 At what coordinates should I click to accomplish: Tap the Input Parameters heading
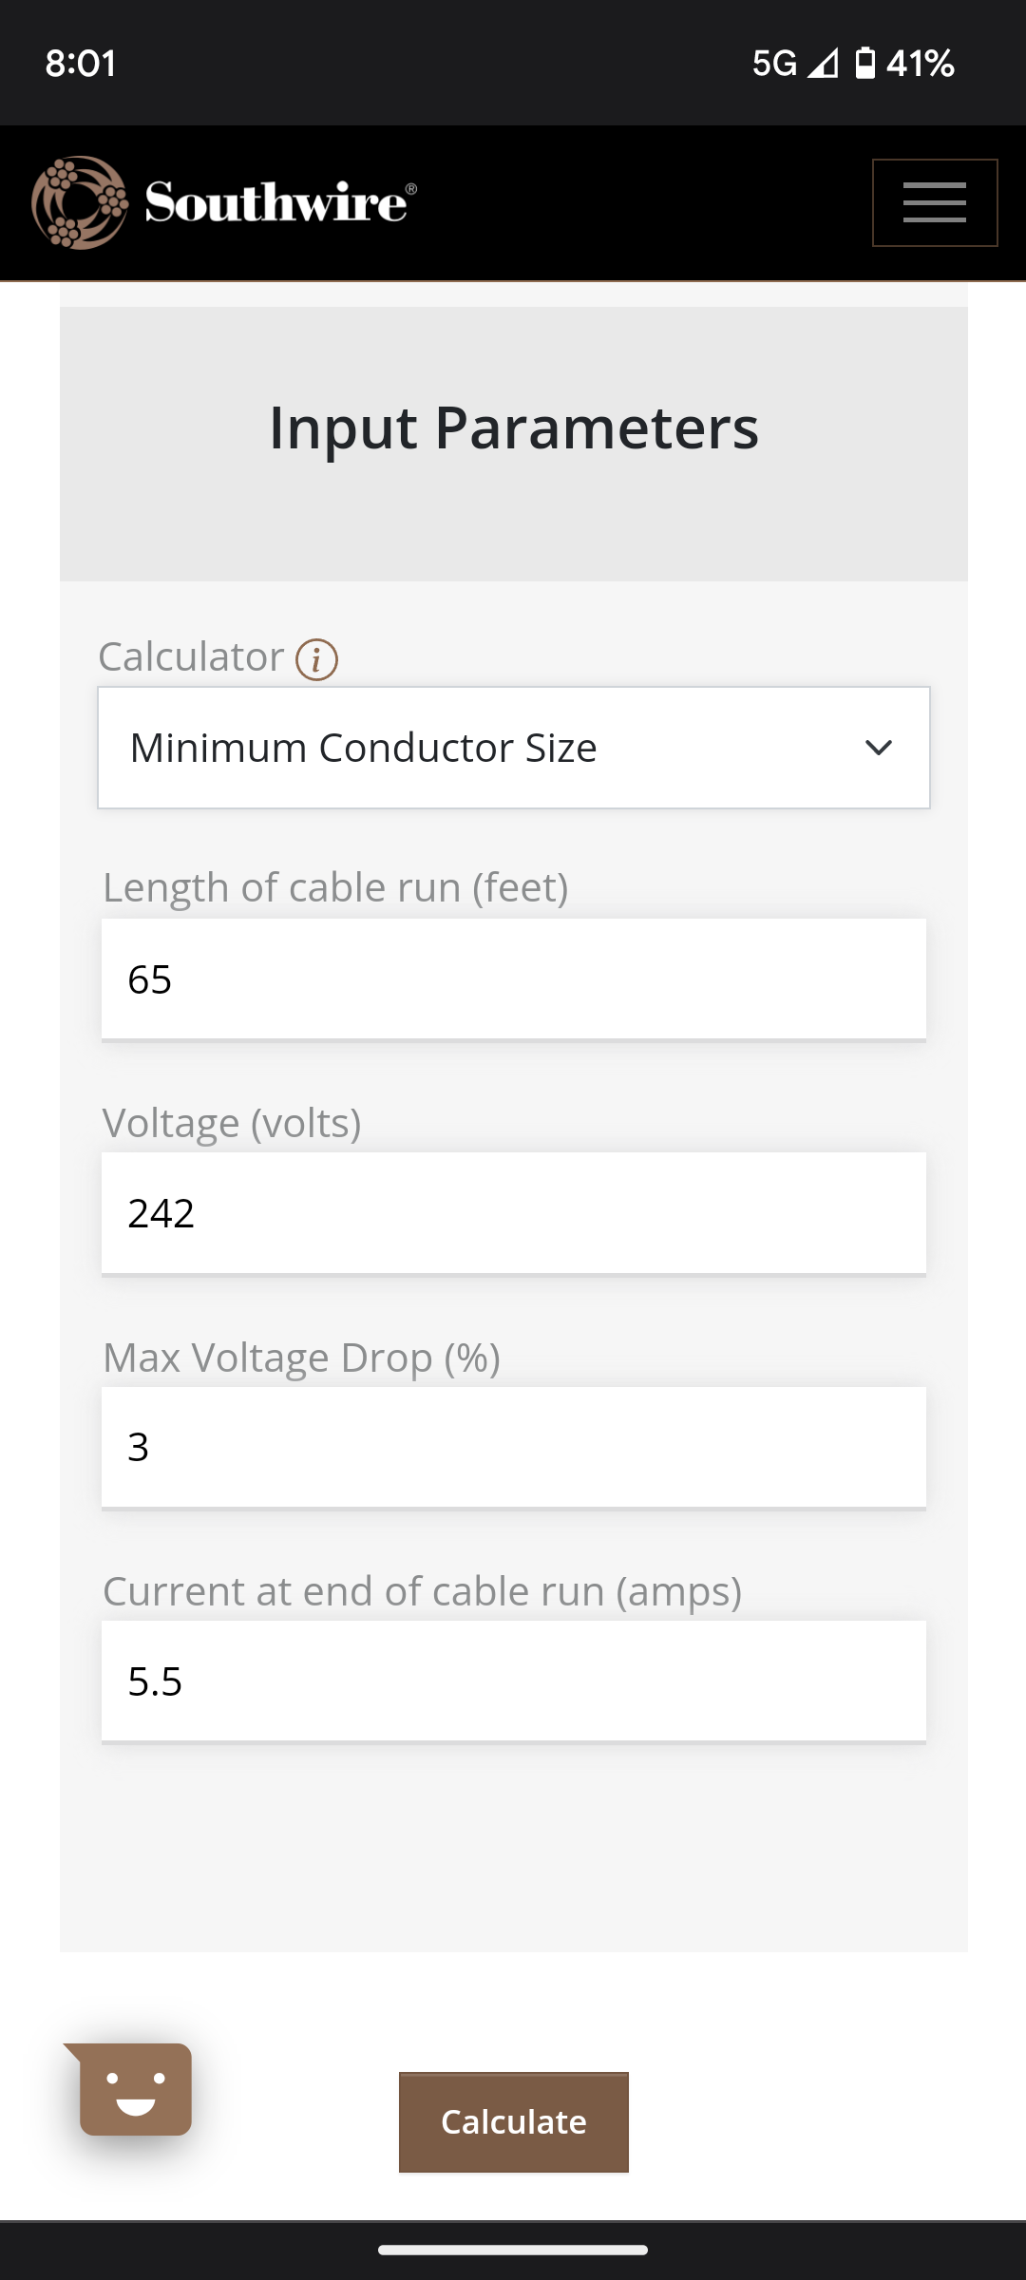click(x=514, y=427)
